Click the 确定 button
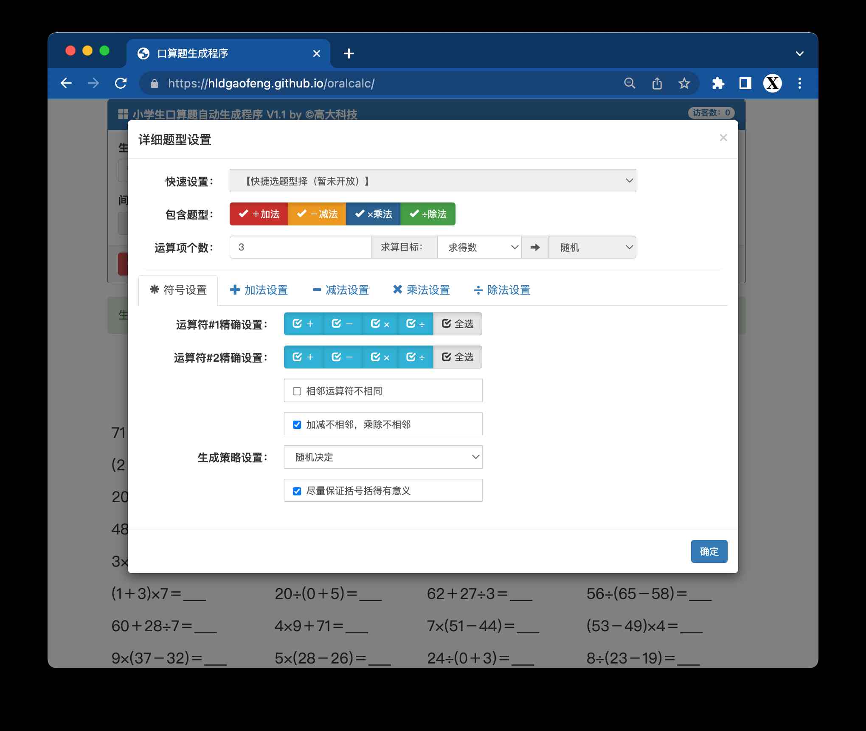This screenshot has width=866, height=731. [x=709, y=551]
